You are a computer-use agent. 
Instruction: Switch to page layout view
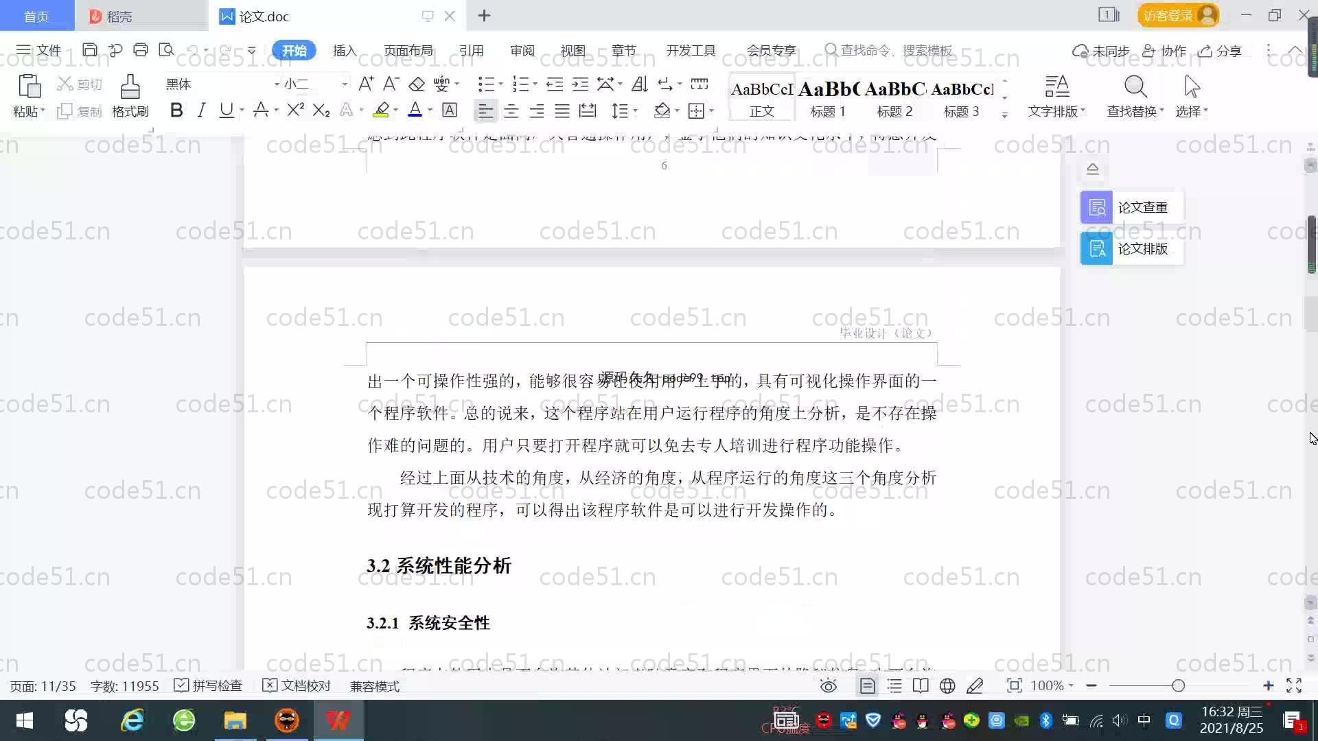[867, 685]
